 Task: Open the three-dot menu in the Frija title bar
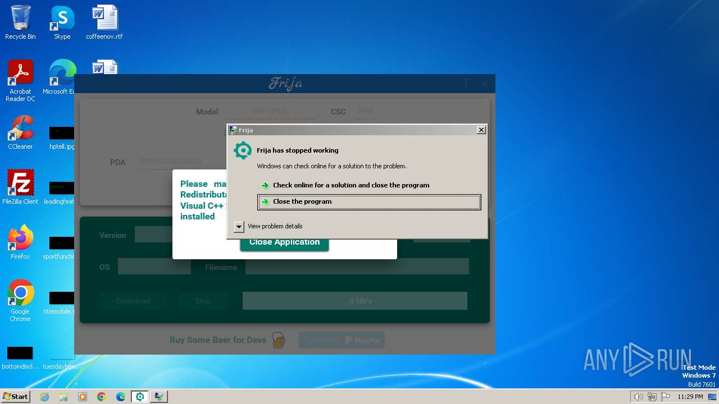(466, 84)
